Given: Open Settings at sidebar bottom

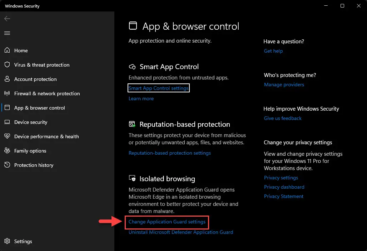Looking at the screenshot, I should [x=23, y=241].
